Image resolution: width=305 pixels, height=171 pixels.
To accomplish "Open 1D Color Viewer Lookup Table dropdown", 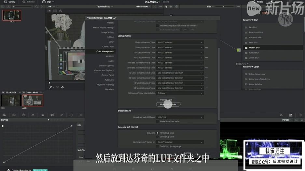I will pos(180,73).
